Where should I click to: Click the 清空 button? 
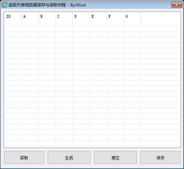(x=116, y=157)
